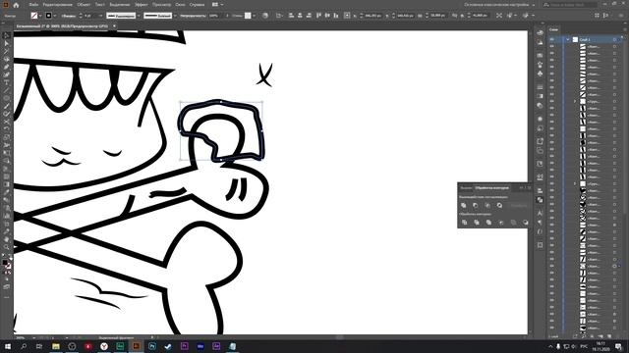Open the stroke color dropdown in the control bar
The width and height of the screenshot is (629, 353).
tap(55, 16)
